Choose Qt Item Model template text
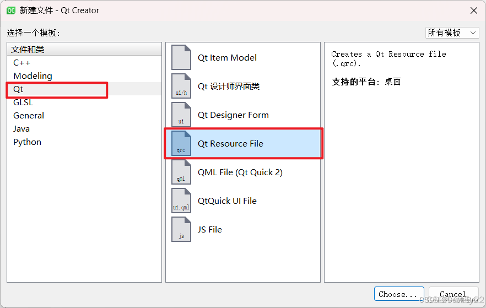Screen dimensions: 486x308 (x=227, y=58)
